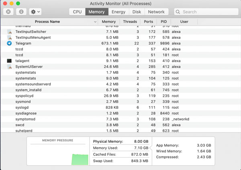Select the symptomsd row

pos(120,119)
